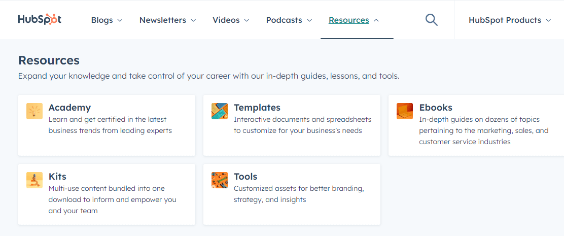Expand the Podcasts menu

pyautogui.click(x=289, y=20)
